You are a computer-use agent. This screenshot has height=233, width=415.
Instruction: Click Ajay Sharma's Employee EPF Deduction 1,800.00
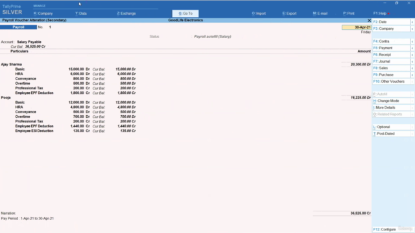pos(77,93)
